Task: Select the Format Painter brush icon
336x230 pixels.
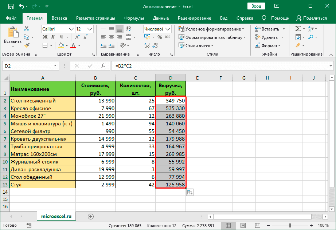Action: click(27, 45)
